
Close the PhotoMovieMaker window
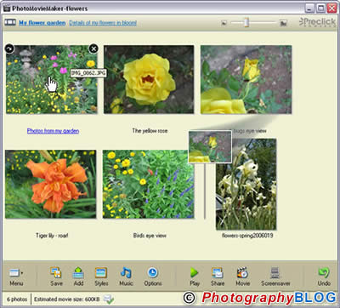pos(331,9)
